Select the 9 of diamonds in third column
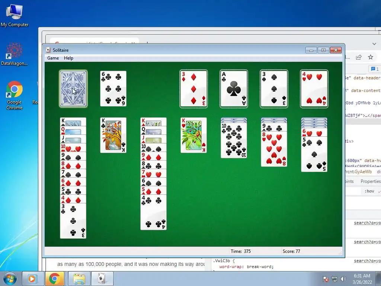 154,156
